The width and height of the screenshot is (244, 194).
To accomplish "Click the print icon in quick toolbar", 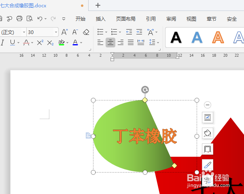I will click(x=19, y=19).
